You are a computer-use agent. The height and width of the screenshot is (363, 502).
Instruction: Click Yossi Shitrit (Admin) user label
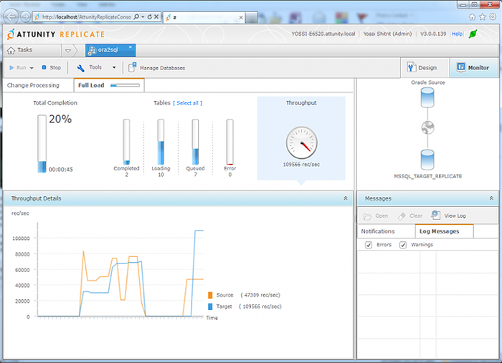387,34
